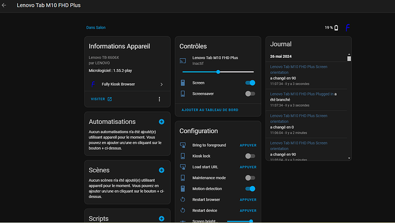This screenshot has height=223, width=395.
Task: Add a new scene with plus icon
Action: (161, 170)
